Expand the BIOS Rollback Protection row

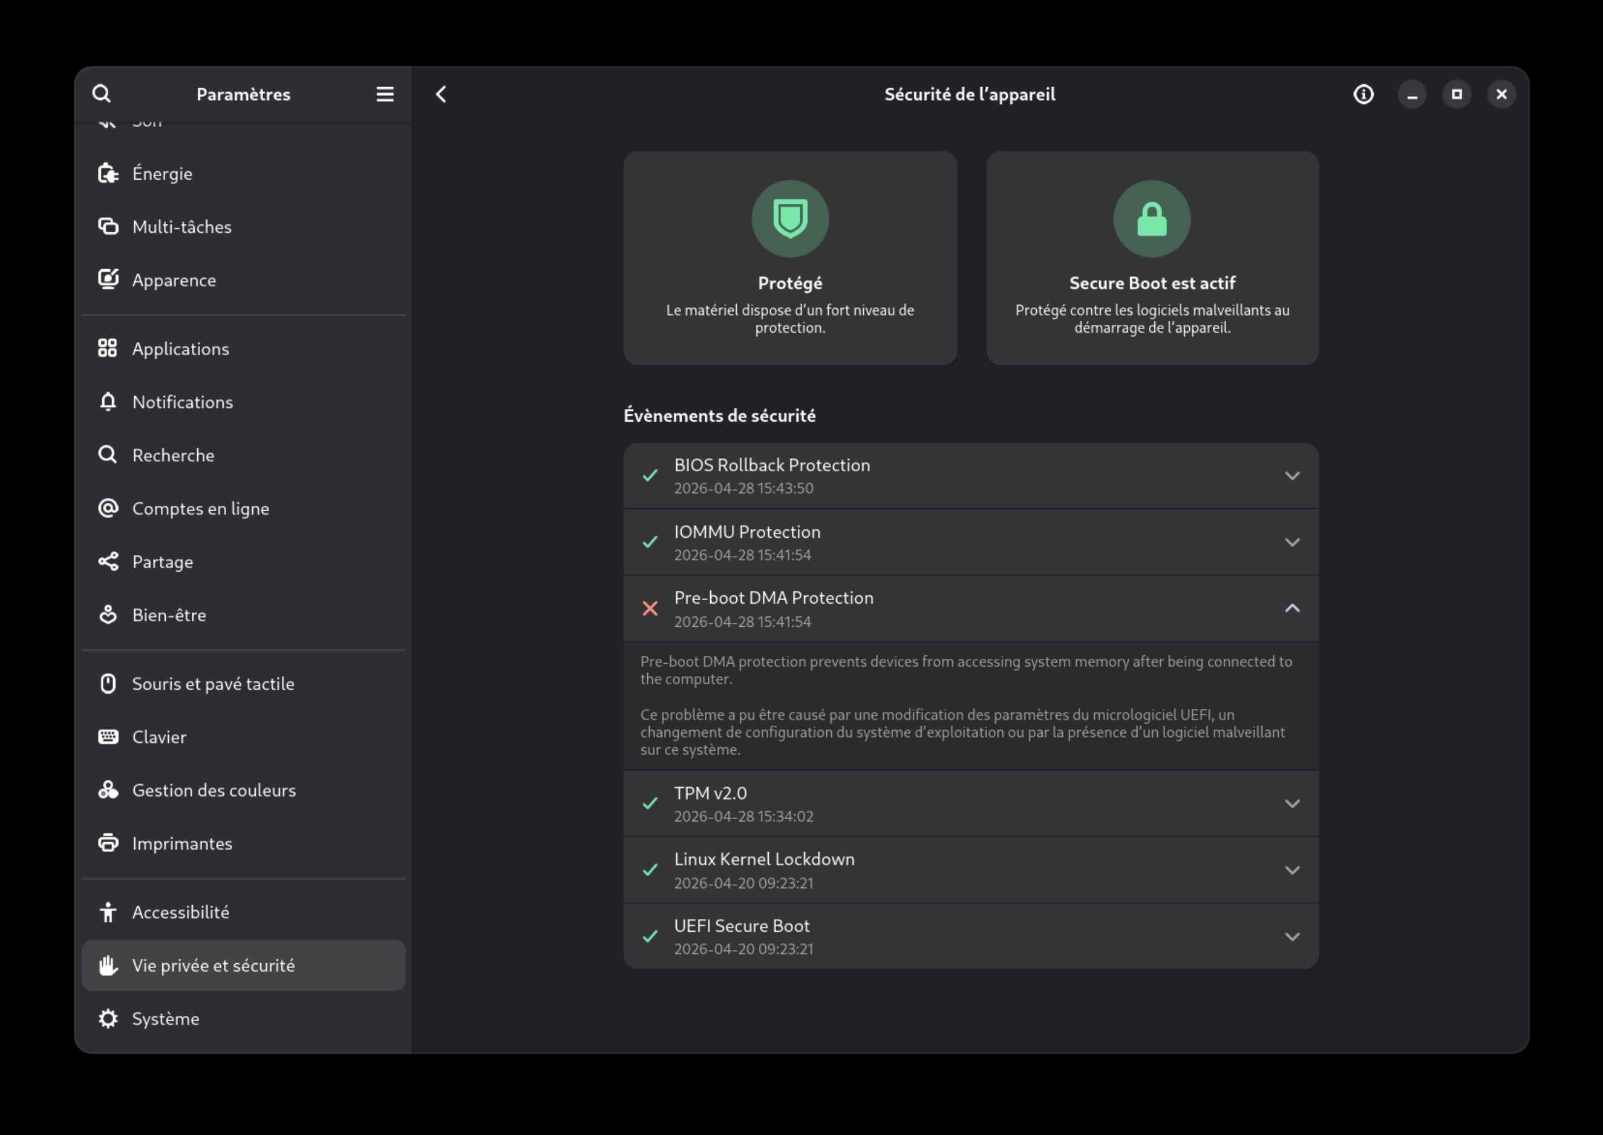tap(1291, 476)
